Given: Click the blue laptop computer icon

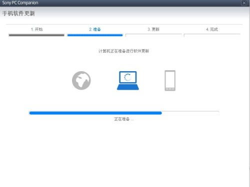Looking at the screenshot, I should pos(128,81).
